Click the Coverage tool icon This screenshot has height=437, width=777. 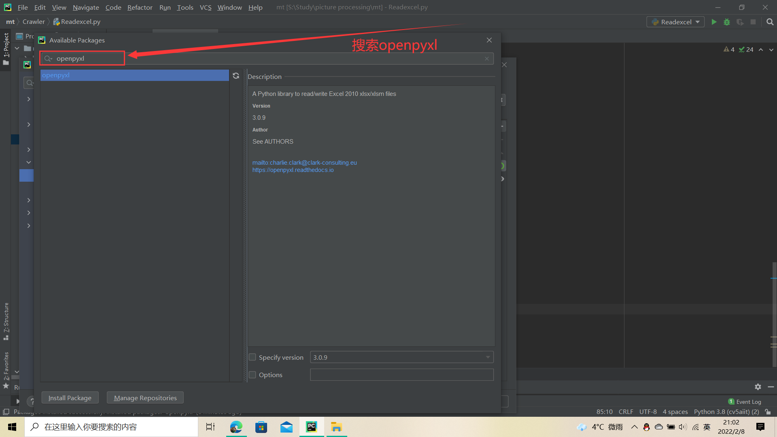coord(740,21)
